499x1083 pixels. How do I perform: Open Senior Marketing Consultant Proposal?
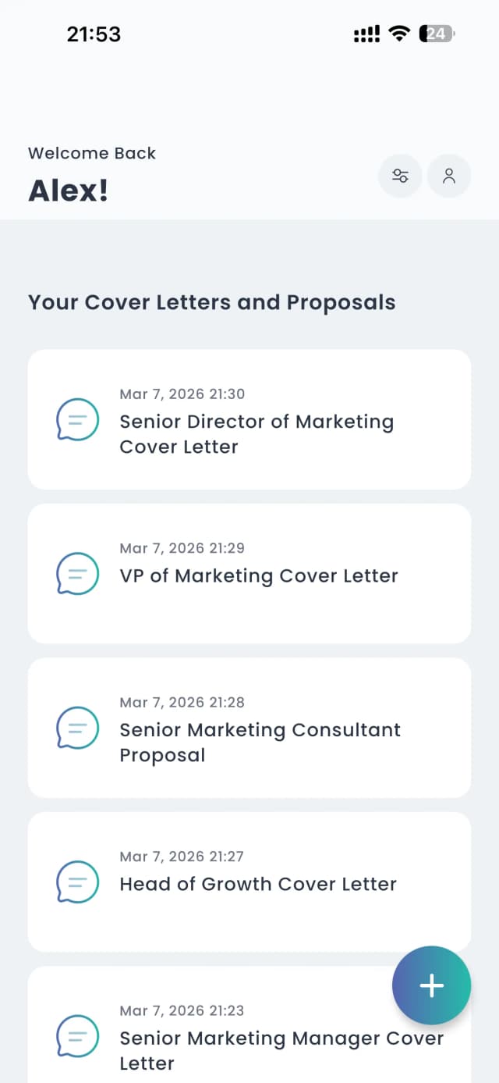[260, 742]
